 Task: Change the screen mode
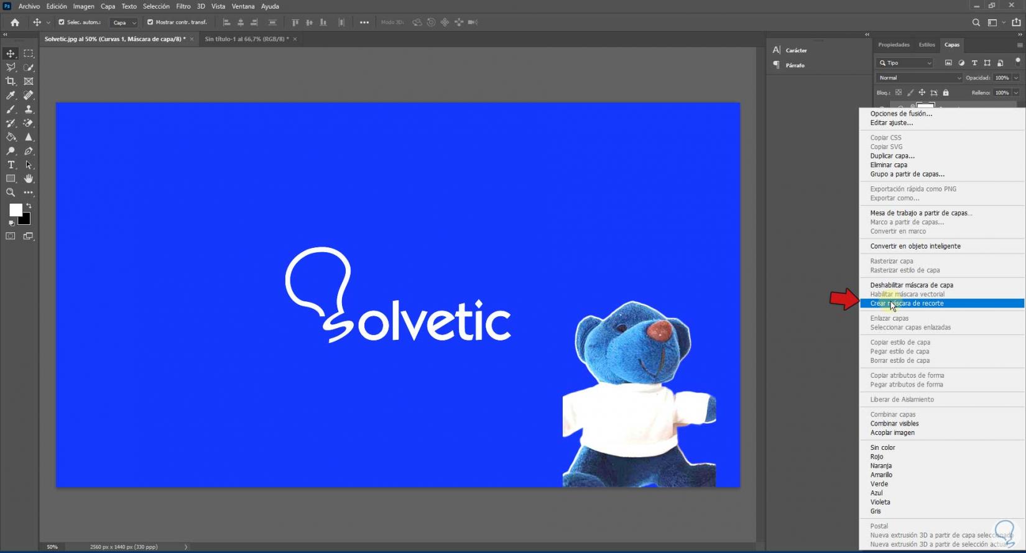pyautogui.click(x=29, y=236)
